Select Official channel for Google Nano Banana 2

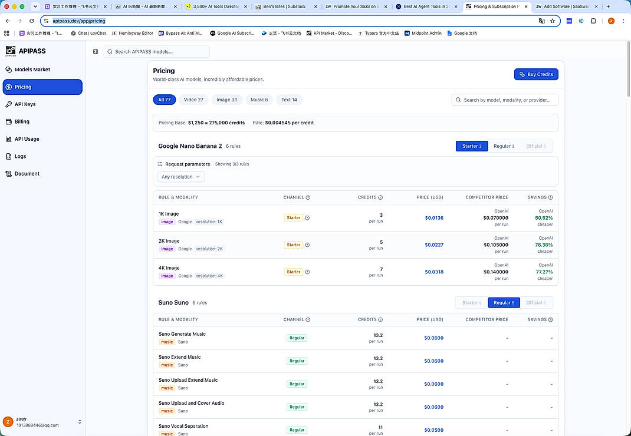tap(536, 146)
